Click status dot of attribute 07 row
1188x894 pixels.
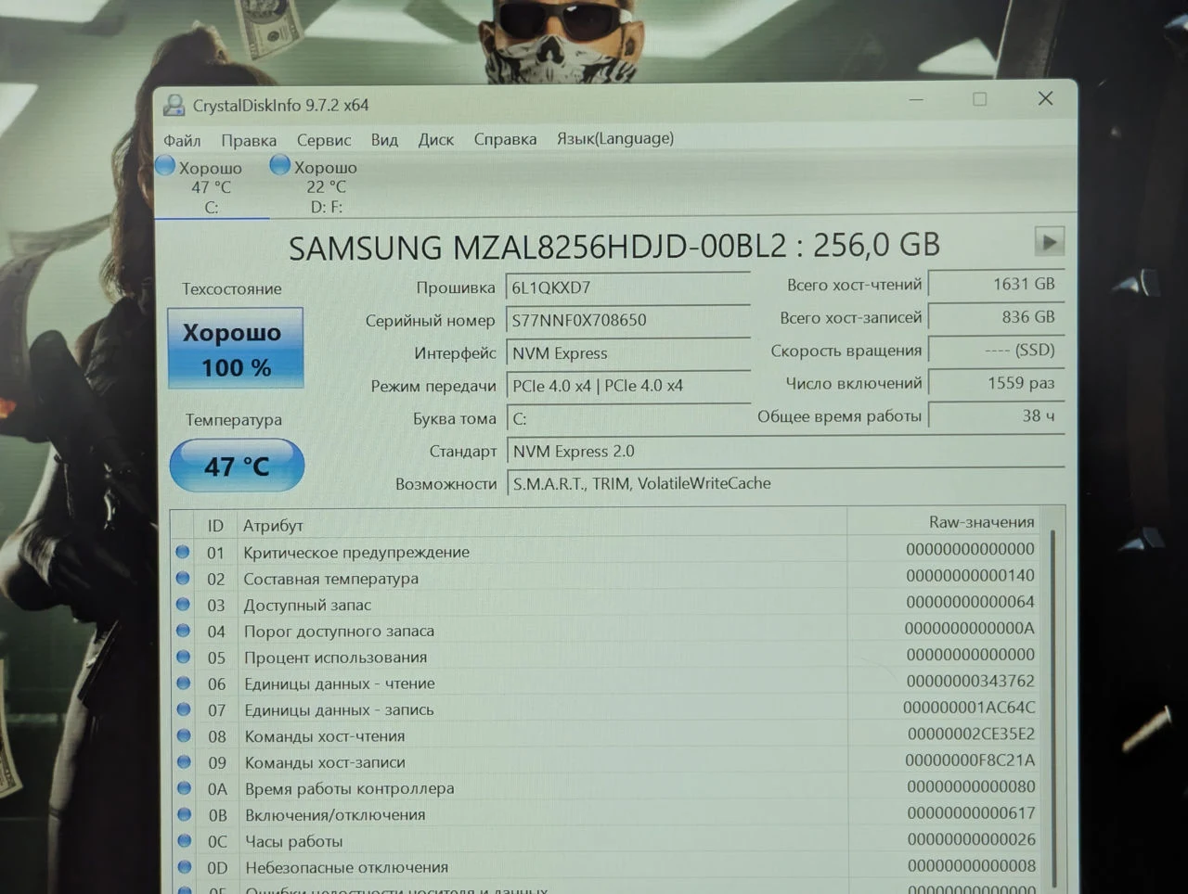pyautogui.click(x=183, y=709)
